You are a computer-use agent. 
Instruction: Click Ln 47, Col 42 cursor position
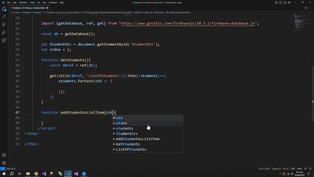(264, 169)
